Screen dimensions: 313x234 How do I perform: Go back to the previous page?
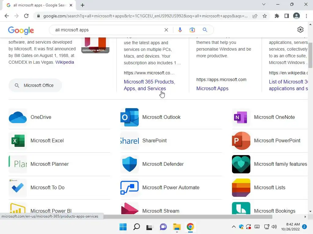(7, 16)
